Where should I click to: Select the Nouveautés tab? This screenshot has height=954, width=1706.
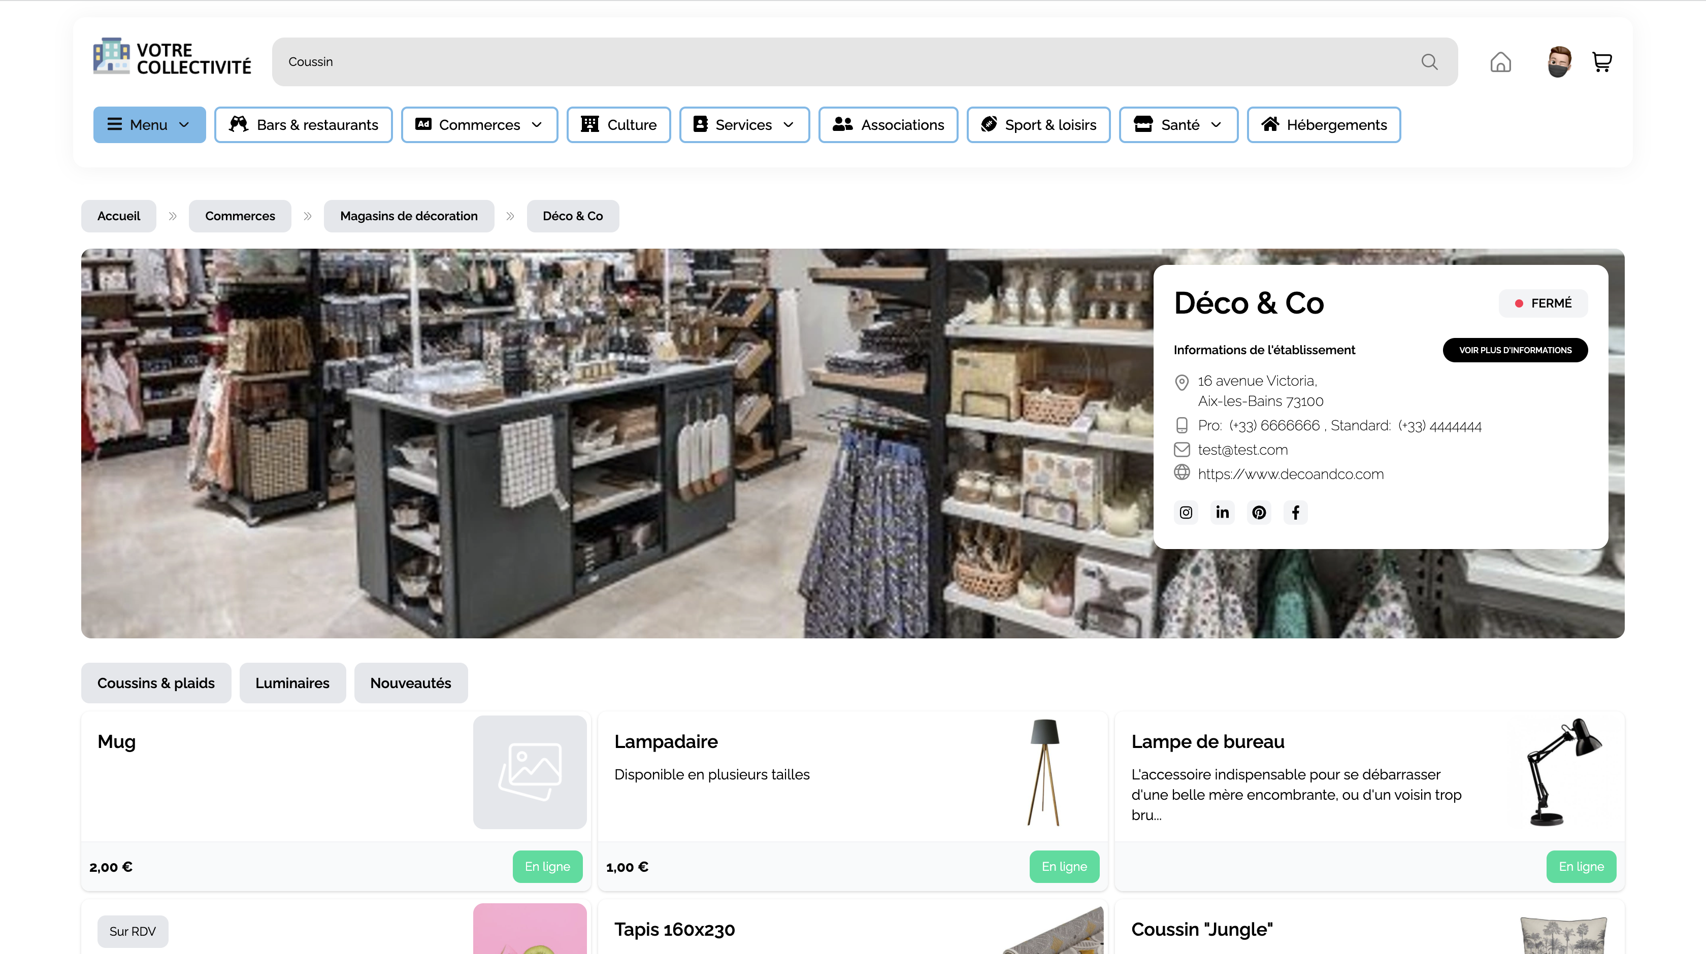[411, 683]
